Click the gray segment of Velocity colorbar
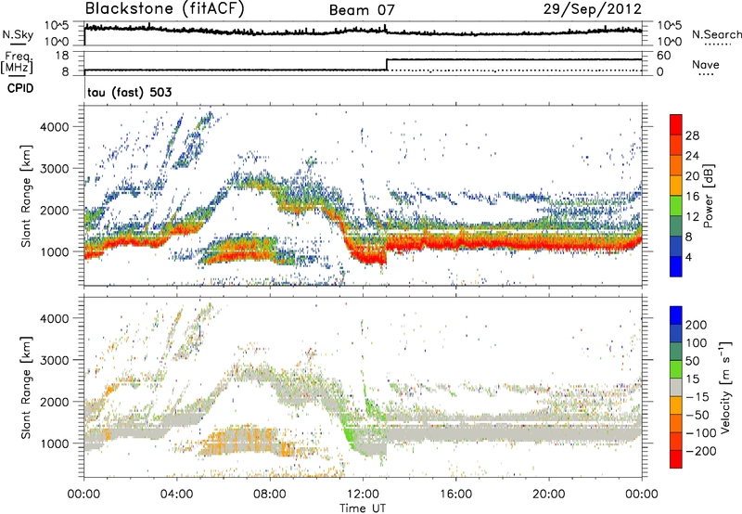Screen dimensions: 742x514 676,387
